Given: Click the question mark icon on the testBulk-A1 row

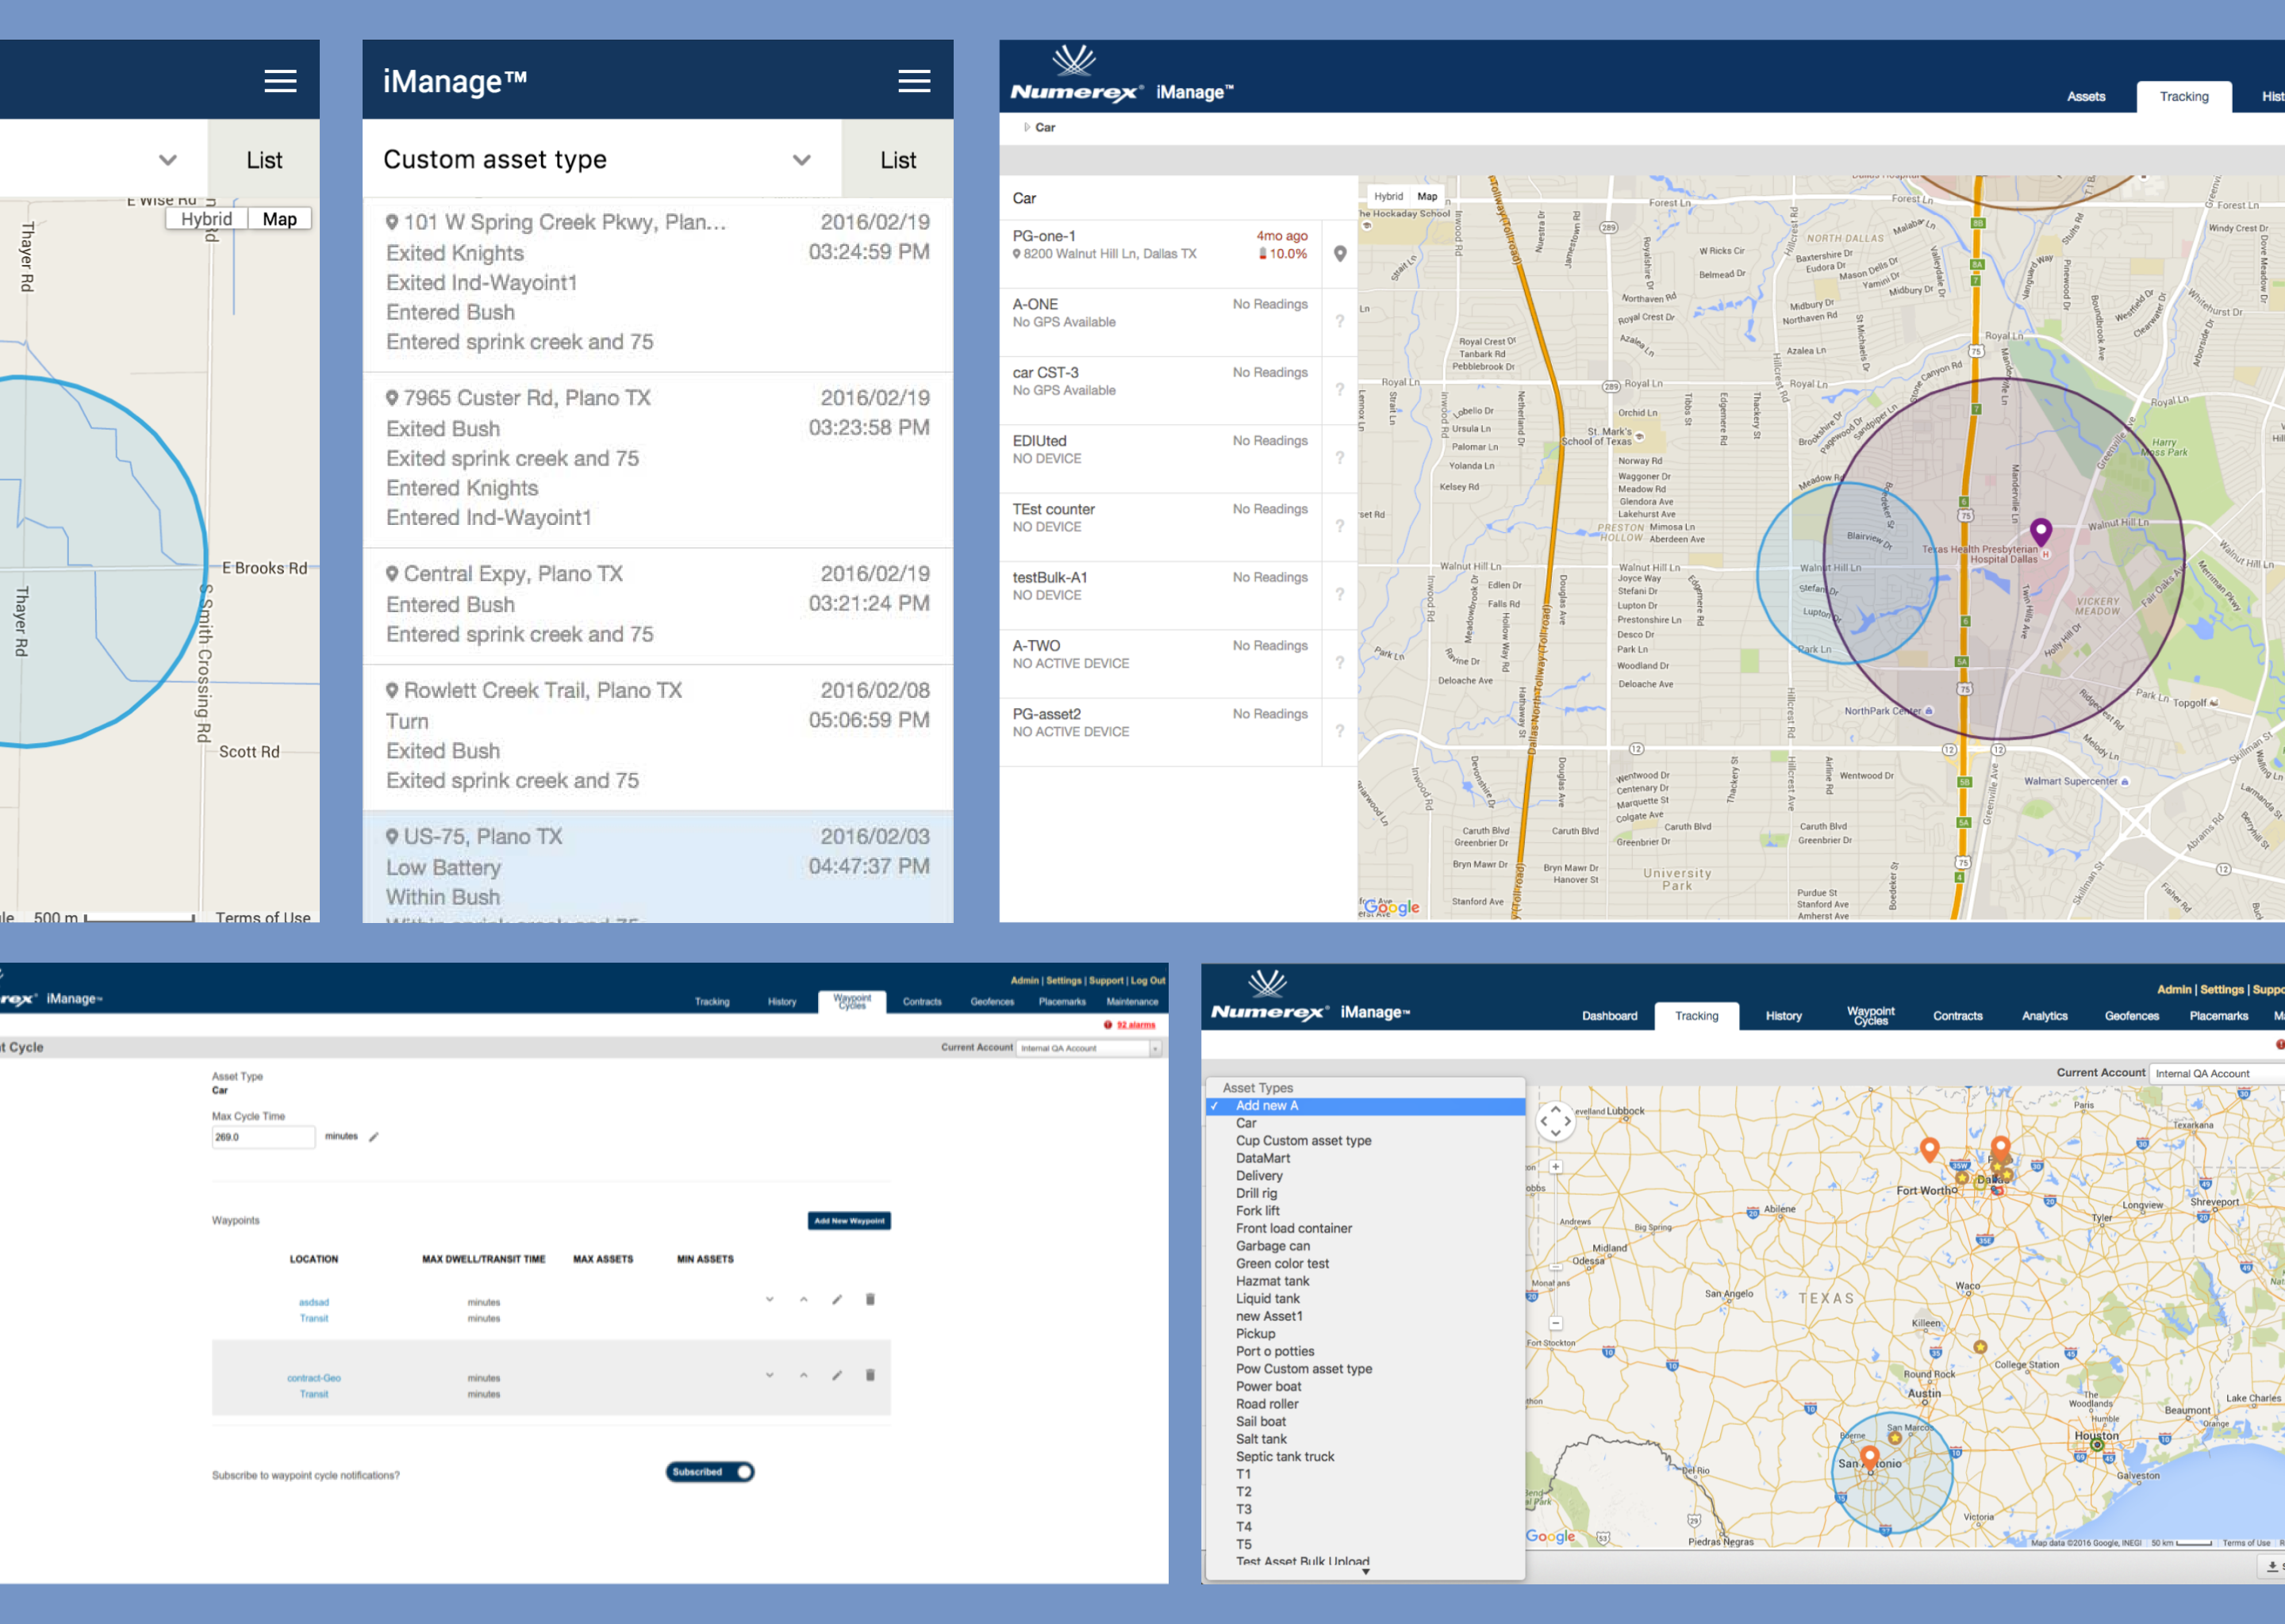Looking at the screenshot, I should click(1339, 595).
